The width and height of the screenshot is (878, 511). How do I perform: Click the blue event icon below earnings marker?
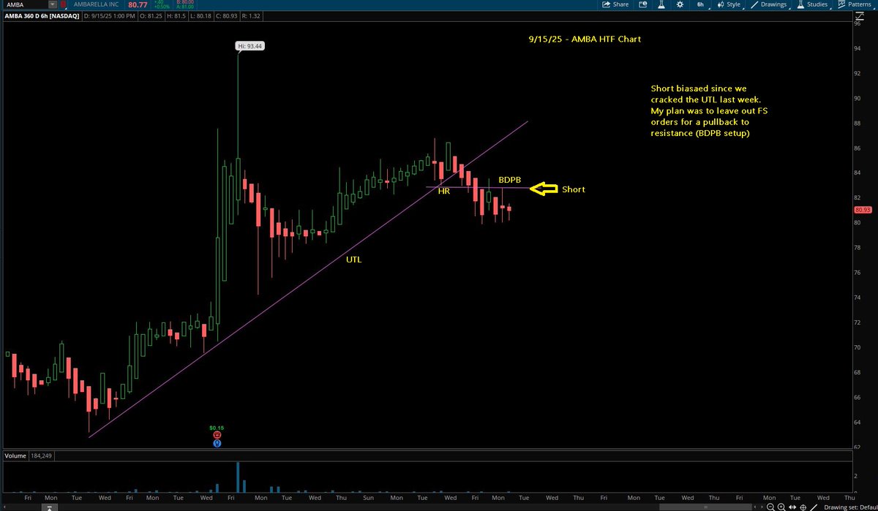point(217,442)
